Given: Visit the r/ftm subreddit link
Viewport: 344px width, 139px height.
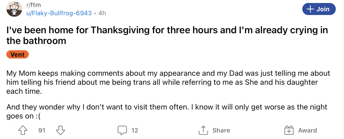Looking at the screenshot, I should [x=33, y=5].
